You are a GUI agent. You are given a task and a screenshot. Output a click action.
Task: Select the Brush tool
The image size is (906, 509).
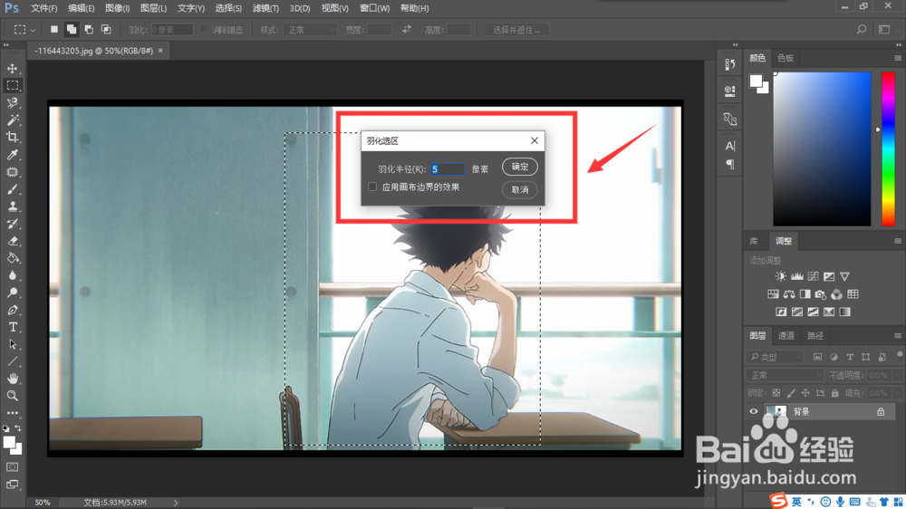point(12,189)
